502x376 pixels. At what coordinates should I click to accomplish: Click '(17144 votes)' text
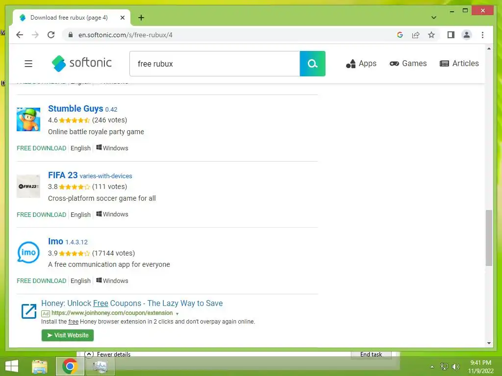113,253
